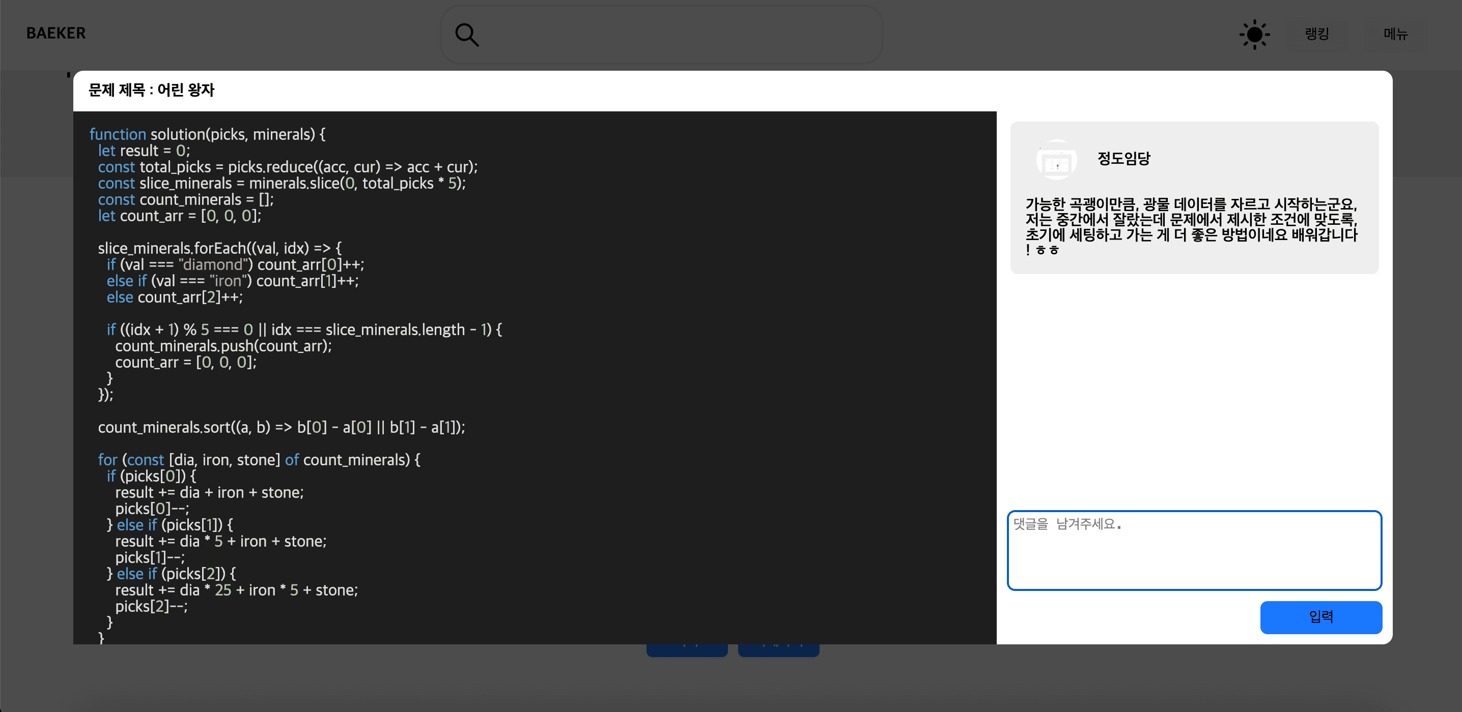Click the count_minerals.sort code line
Screen dimensions: 1462x712
281,427
